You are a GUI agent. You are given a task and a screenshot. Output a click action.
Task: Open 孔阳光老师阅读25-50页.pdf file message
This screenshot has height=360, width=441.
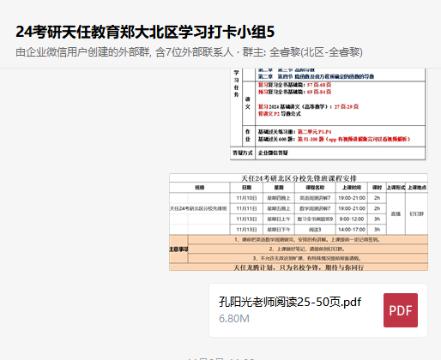pos(318,310)
